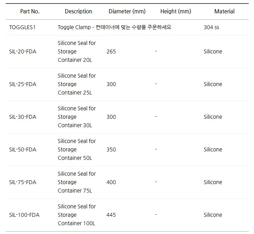254x234 pixels.
Task: Select part number SIL-25-FDA
Action: pyautogui.click(x=22, y=84)
